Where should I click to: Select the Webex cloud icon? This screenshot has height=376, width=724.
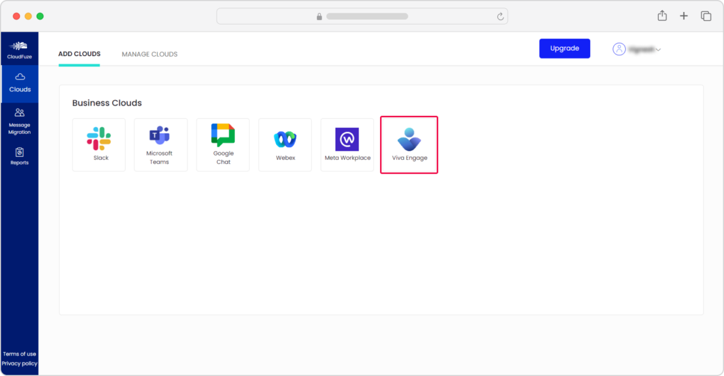(285, 144)
